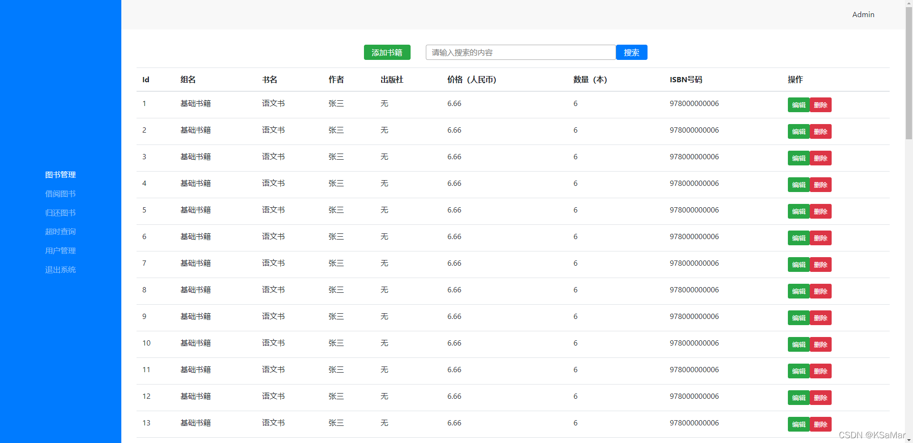Image resolution: width=913 pixels, height=443 pixels.
Task: Delete book row with Id 3
Action: click(821, 158)
